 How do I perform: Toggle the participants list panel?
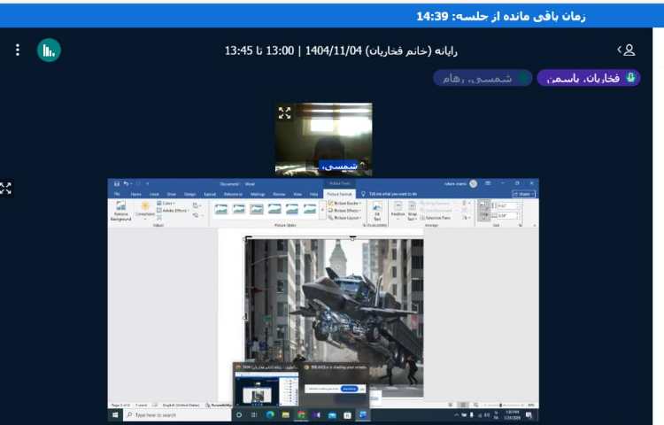[x=627, y=50]
